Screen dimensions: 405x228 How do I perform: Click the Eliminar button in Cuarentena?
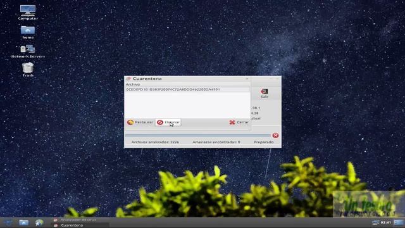168,122
